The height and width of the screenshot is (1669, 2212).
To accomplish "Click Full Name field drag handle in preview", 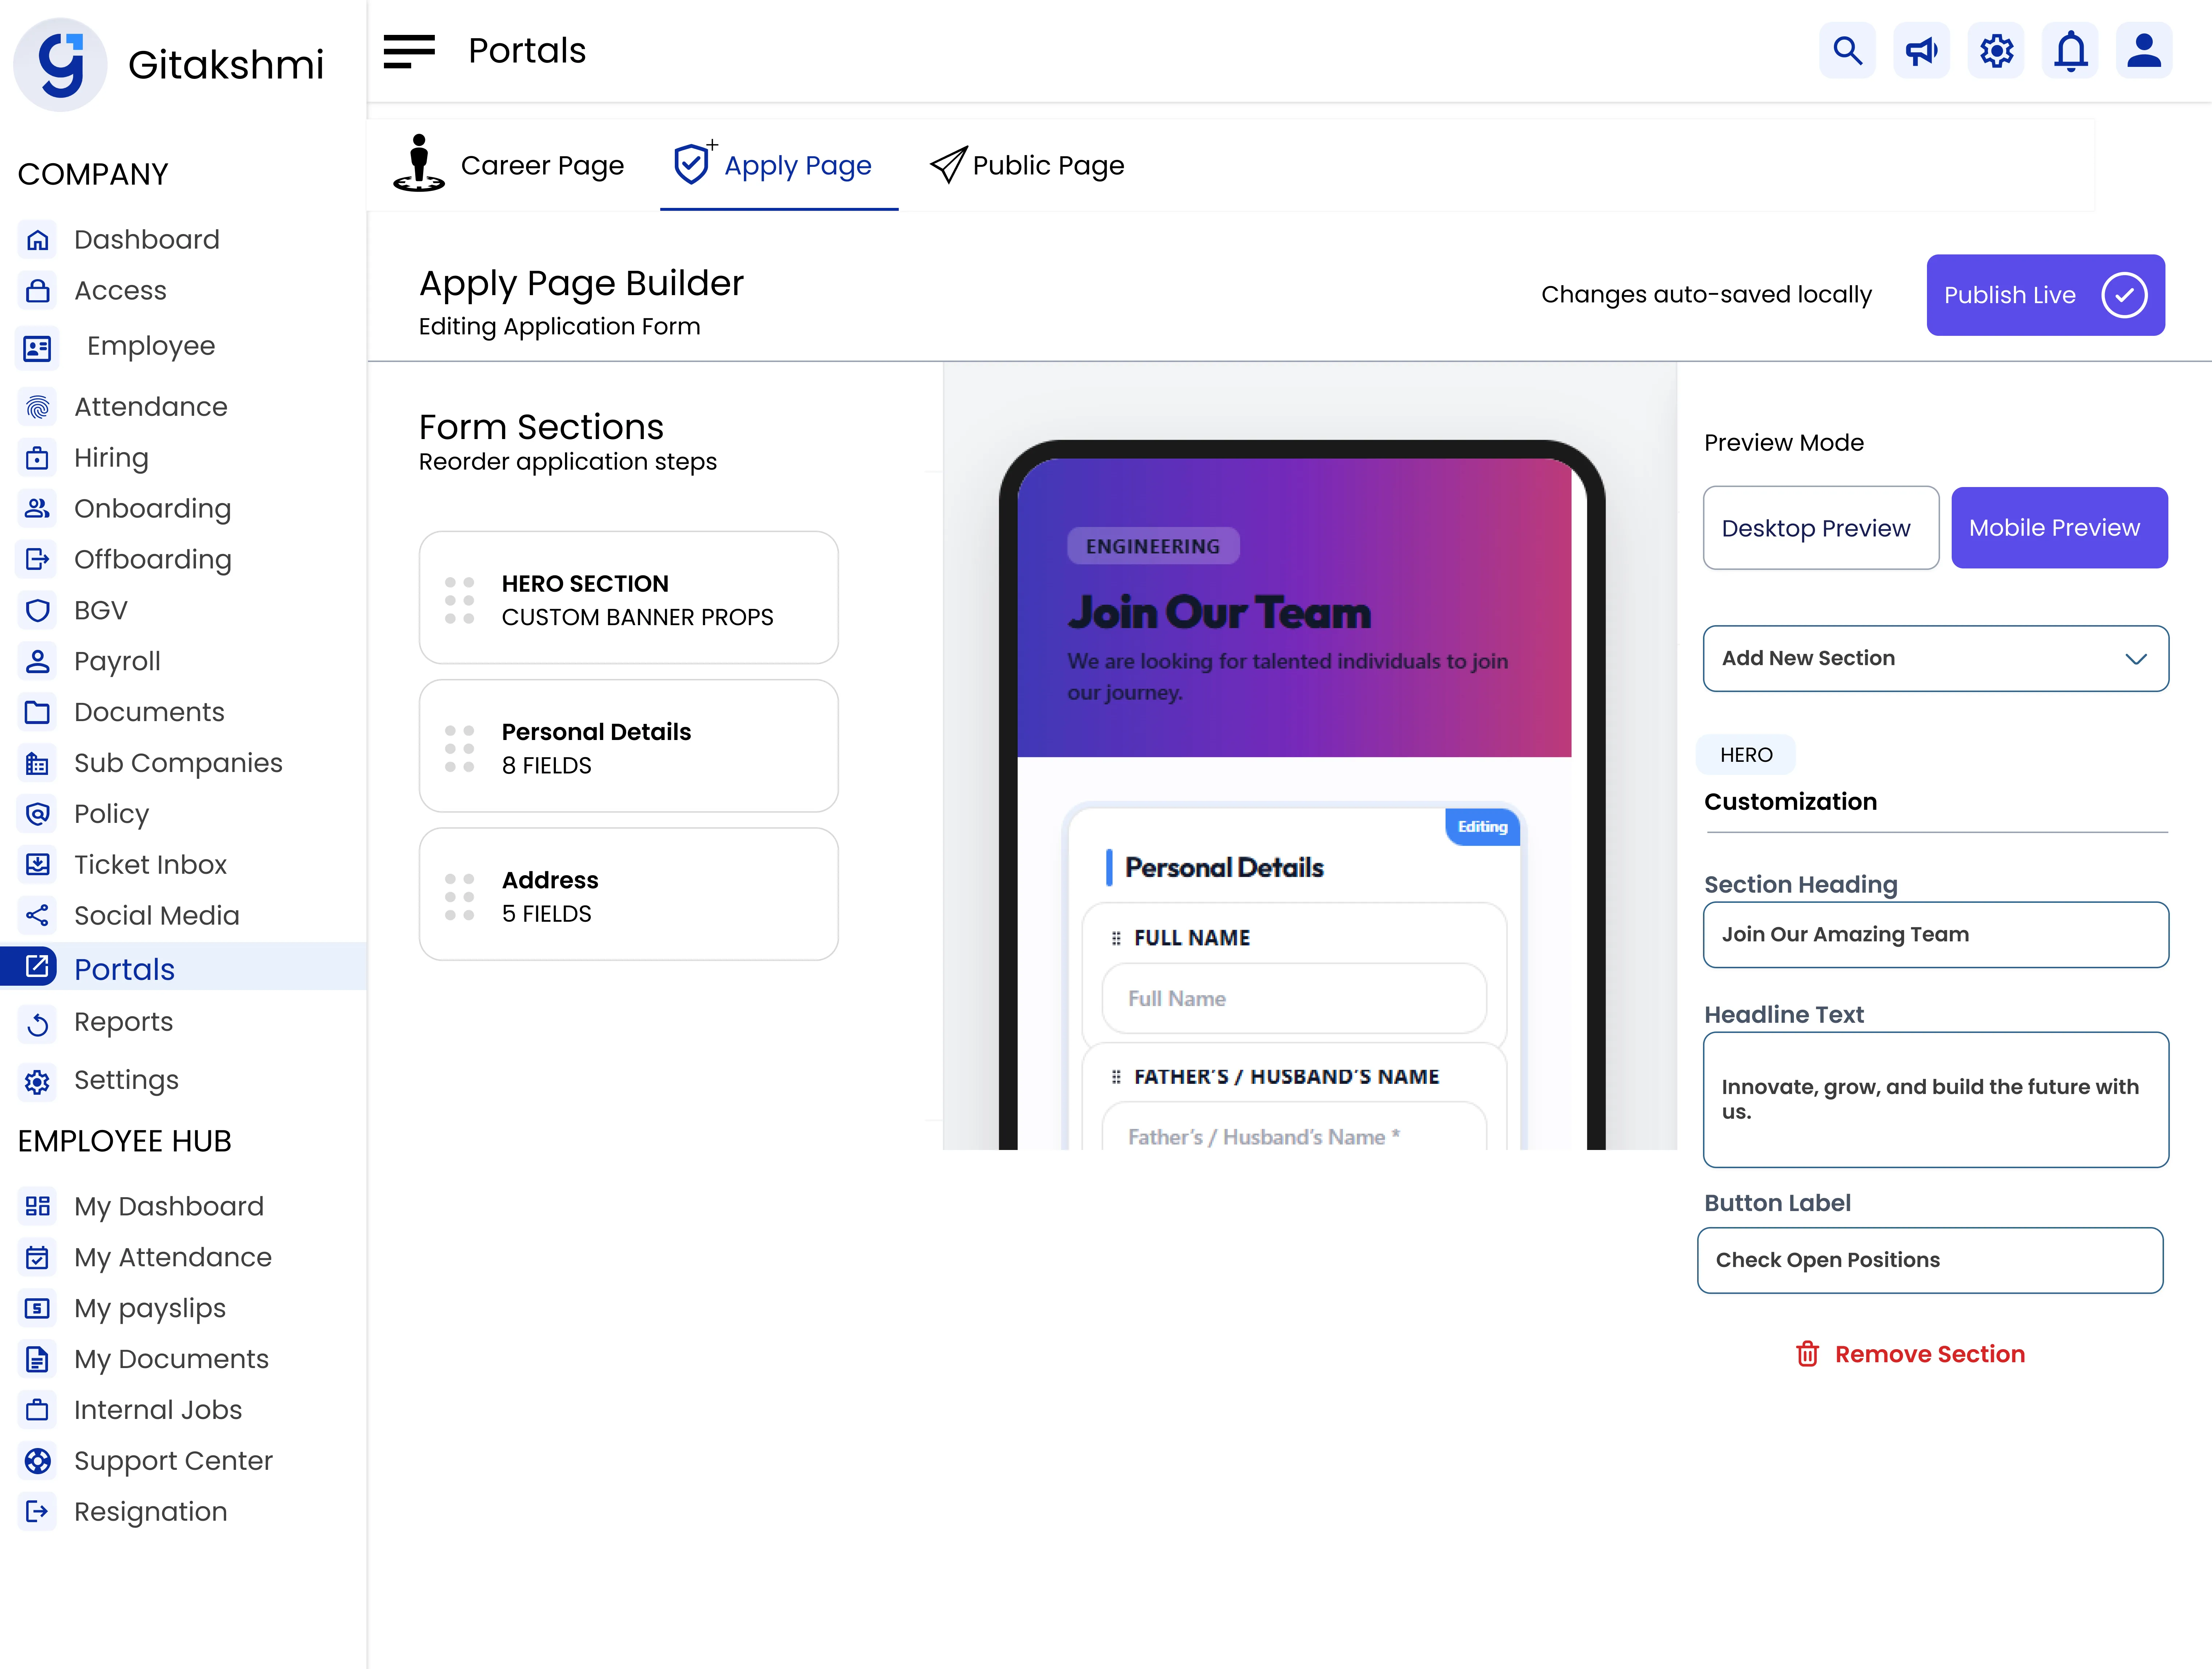I will 1116,938.
